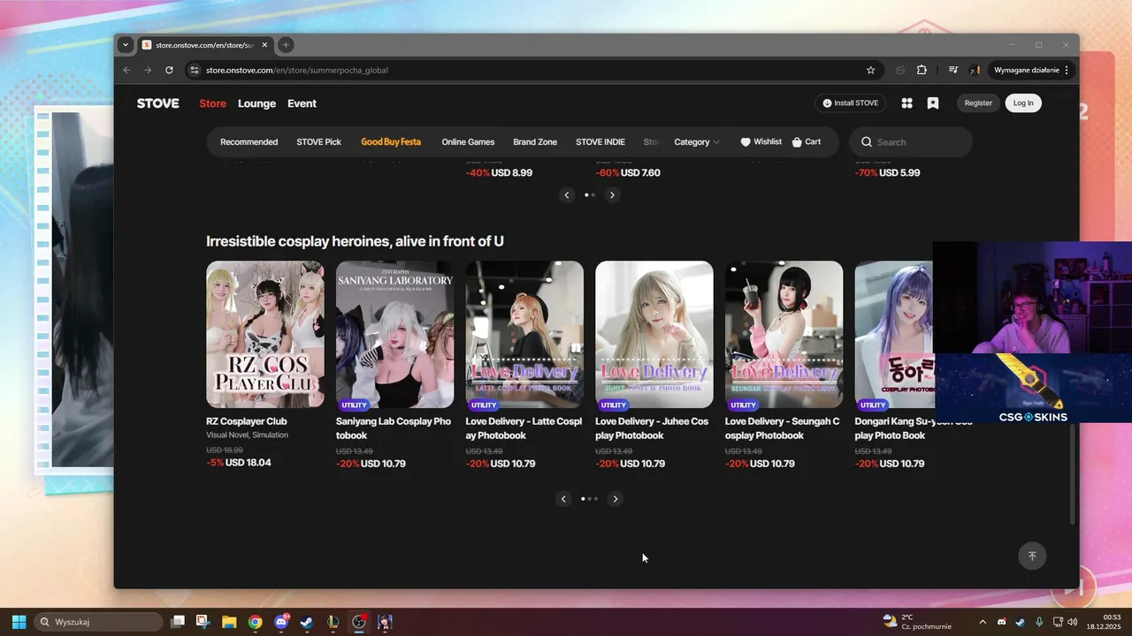Click the USD 18.04 price
The width and height of the screenshot is (1132, 636).
point(249,463)
